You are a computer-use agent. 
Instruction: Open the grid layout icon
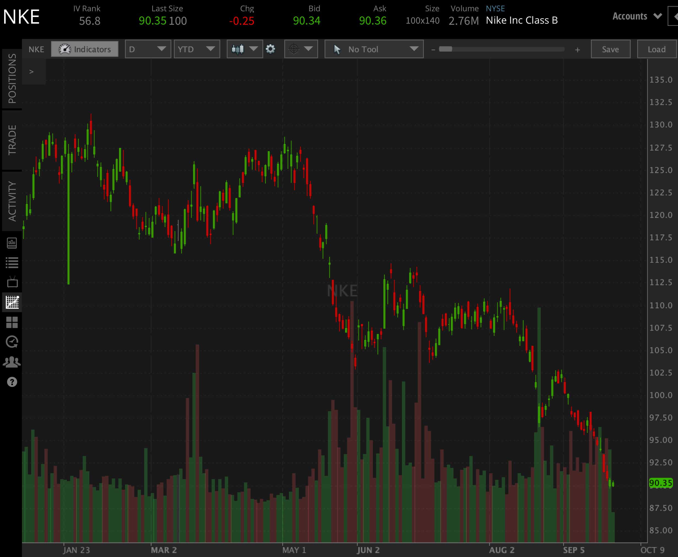pos(12,322)
